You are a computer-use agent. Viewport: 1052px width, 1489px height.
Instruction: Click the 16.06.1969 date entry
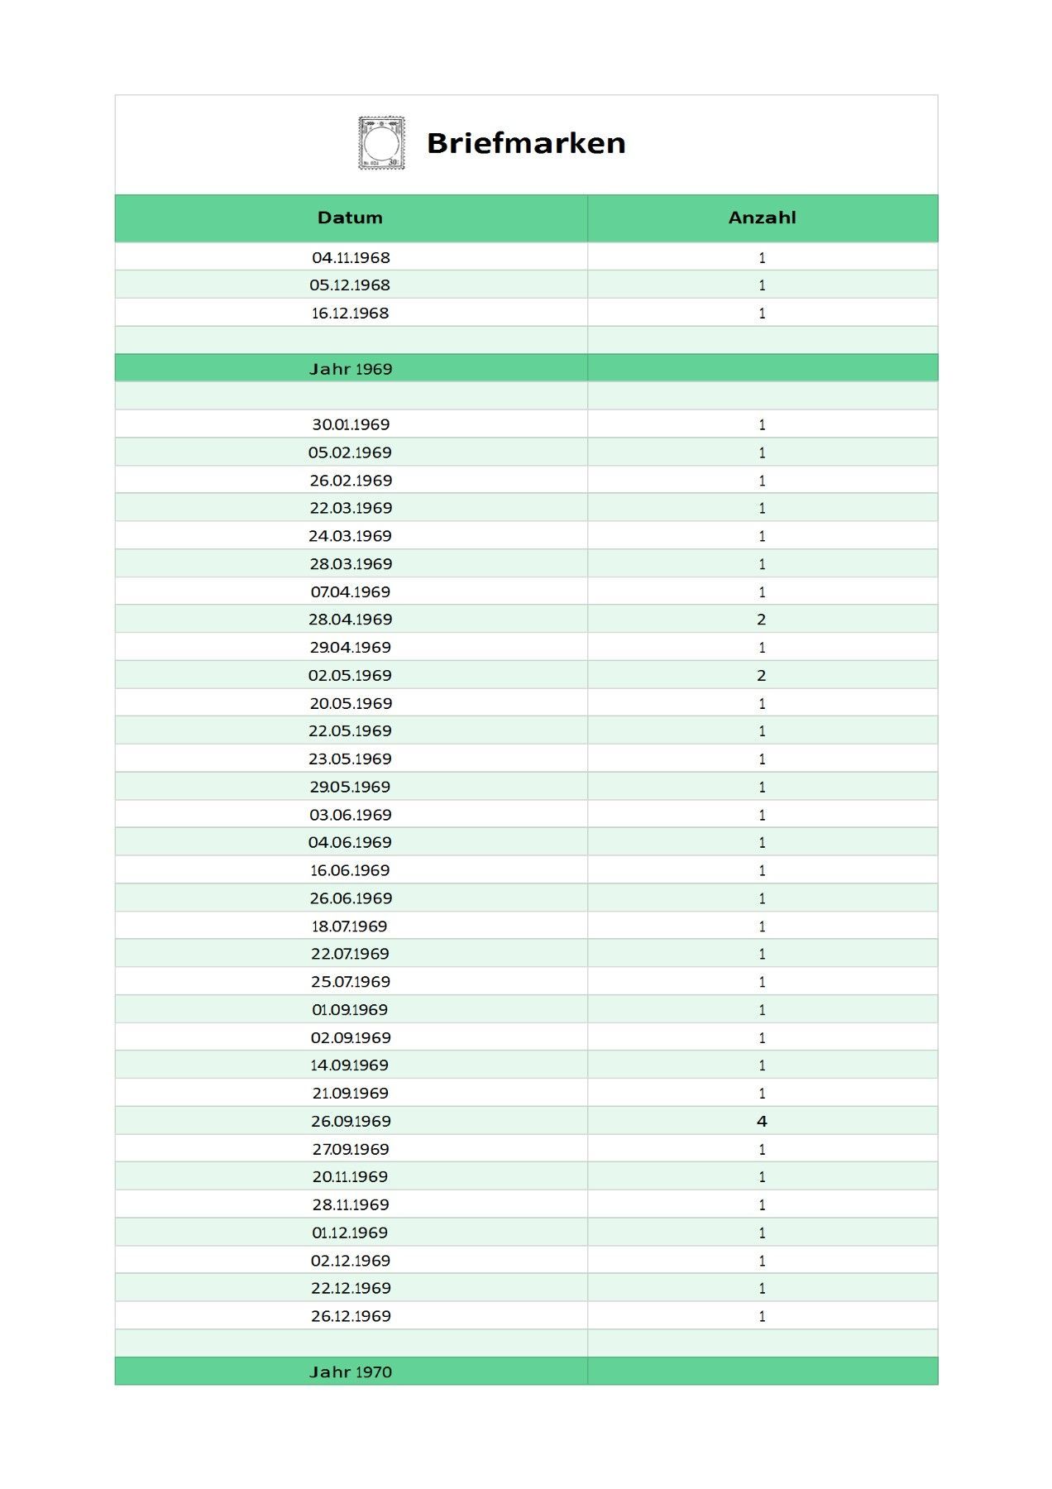coord(350,870)
